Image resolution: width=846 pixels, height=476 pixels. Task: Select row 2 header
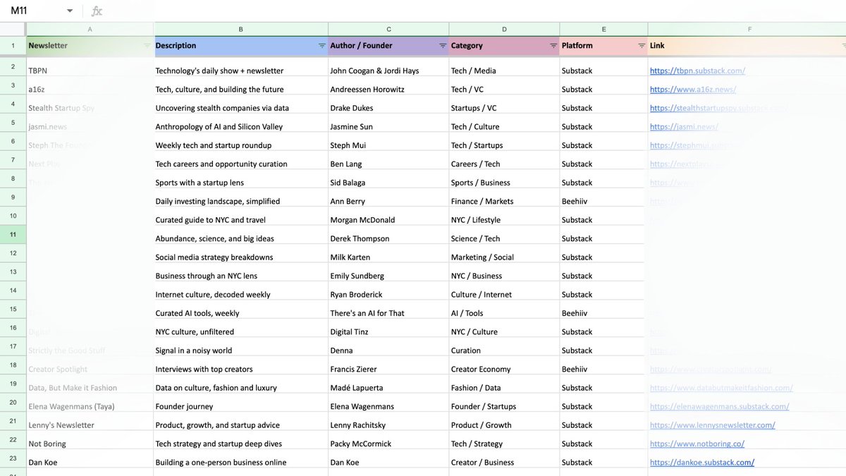[x=13, y=66]
